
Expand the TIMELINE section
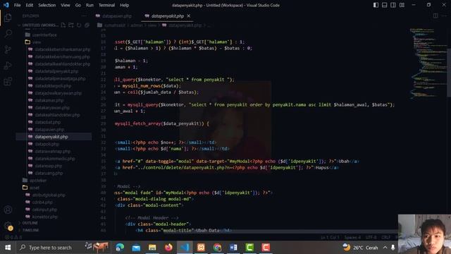point(30,230)
